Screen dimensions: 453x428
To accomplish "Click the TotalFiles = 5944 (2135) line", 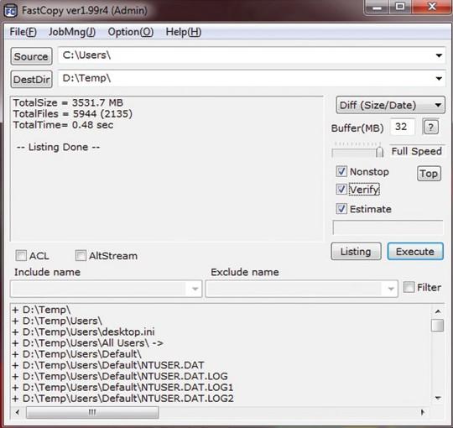I will (x=73, y=114).
